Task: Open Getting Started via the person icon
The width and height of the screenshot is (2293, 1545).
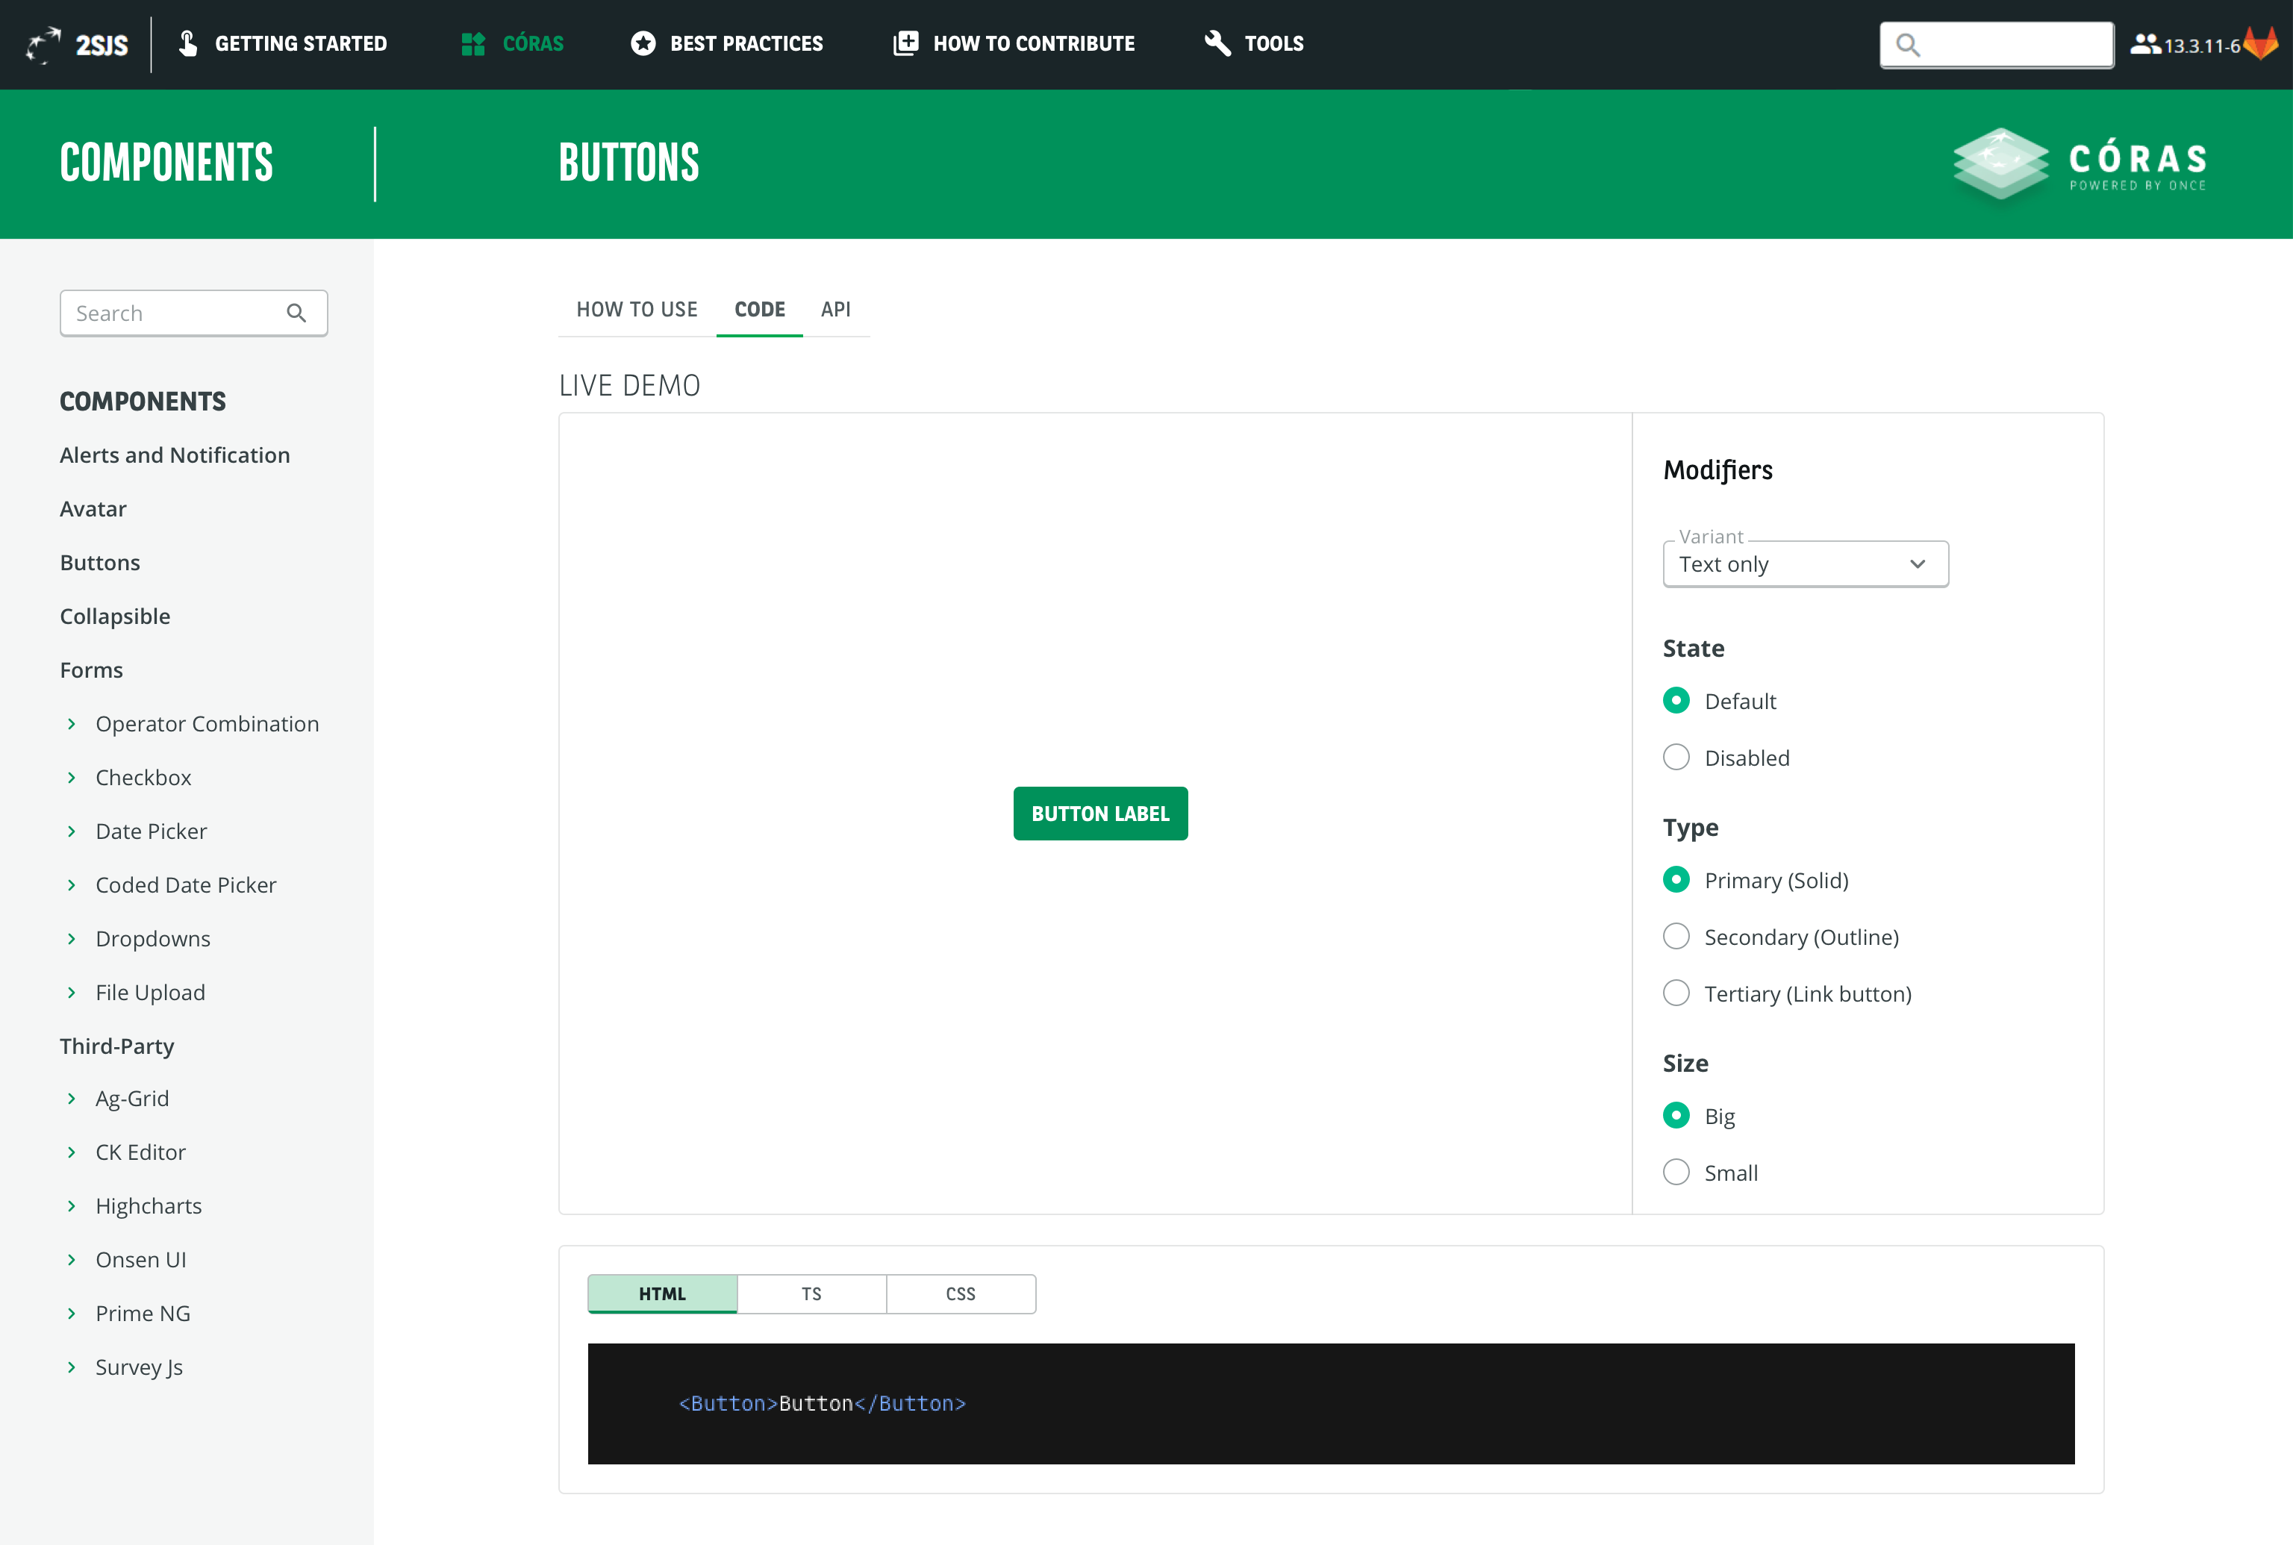Action: coord(188,43)
